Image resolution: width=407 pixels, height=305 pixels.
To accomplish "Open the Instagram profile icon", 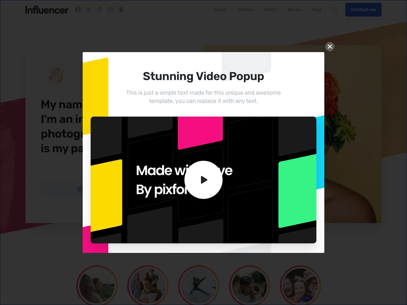I will 110,10.
